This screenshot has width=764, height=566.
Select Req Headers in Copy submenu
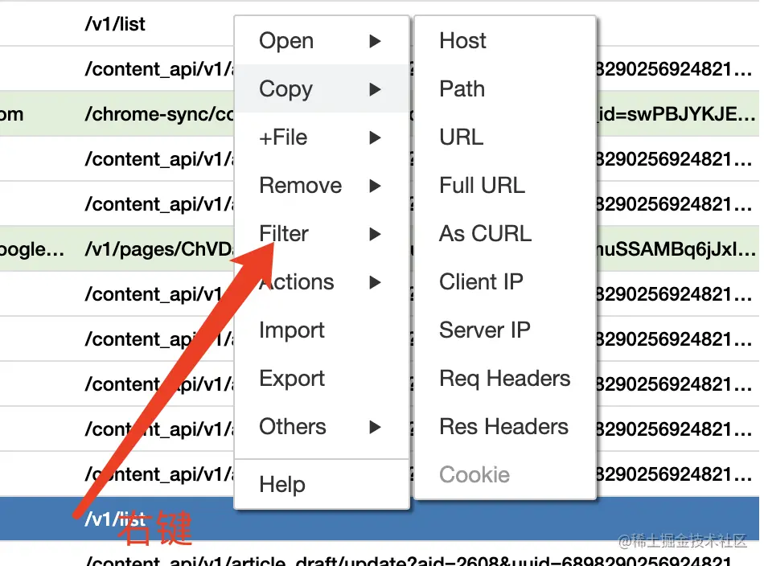coord(505,379)
